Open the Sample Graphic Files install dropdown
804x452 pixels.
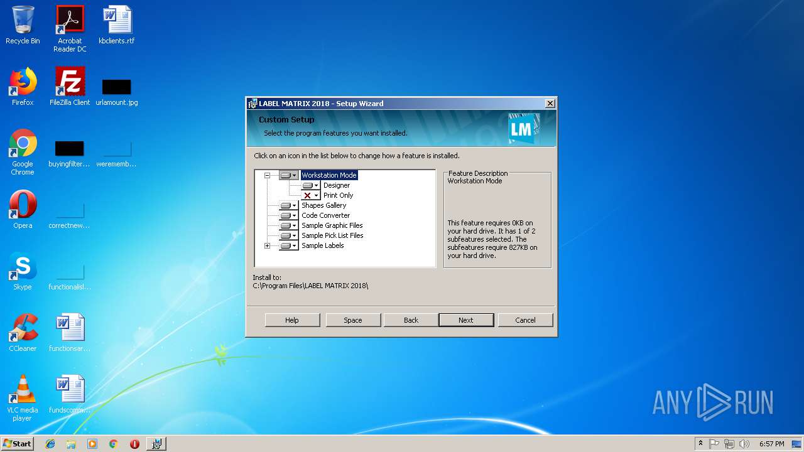coord(289,226)
